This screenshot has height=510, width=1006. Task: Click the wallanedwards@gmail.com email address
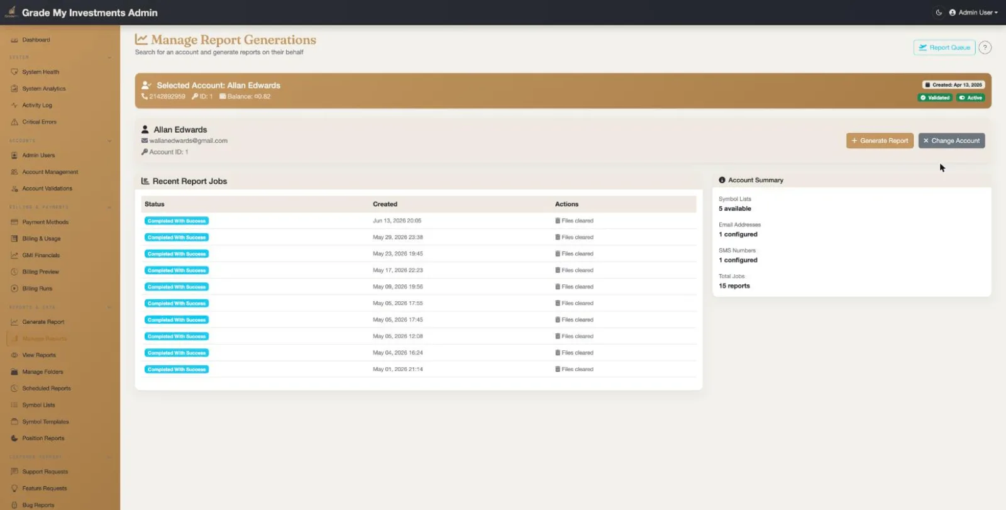coord(188,141)
